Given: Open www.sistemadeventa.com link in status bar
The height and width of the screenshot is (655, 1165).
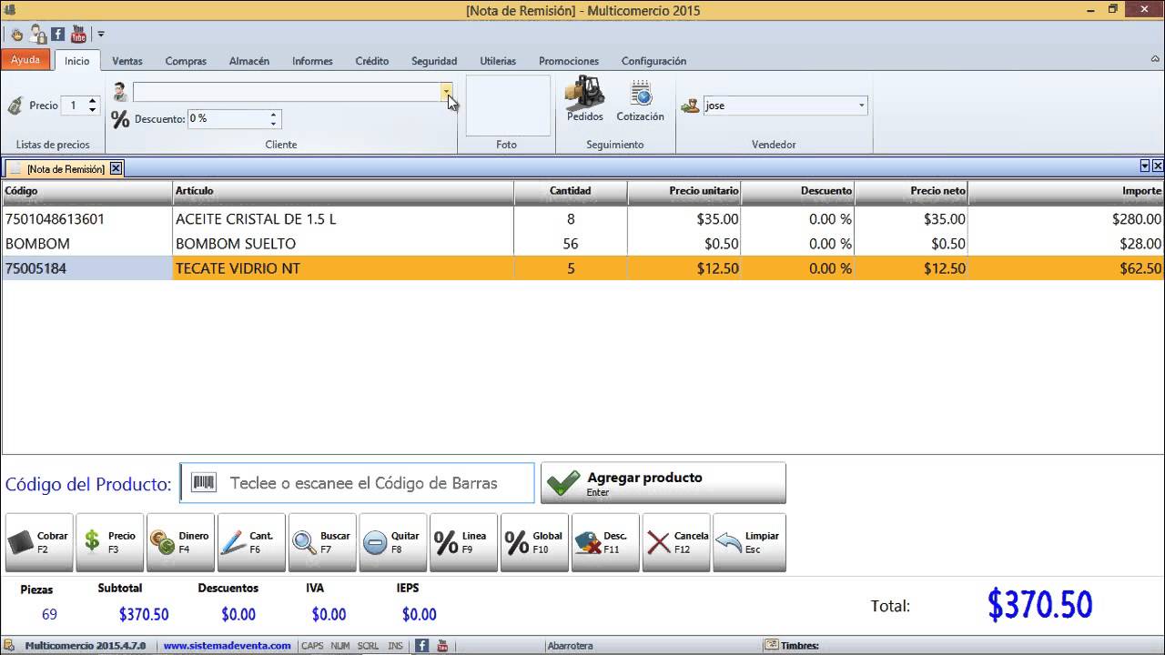Looking at the screenshot, I should click(228, 646).
